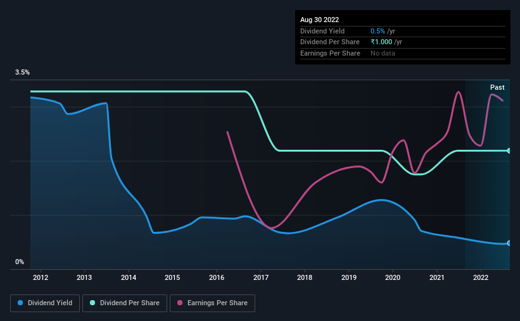Click the teal Dividend Per Share legend dot

[92, 303]
